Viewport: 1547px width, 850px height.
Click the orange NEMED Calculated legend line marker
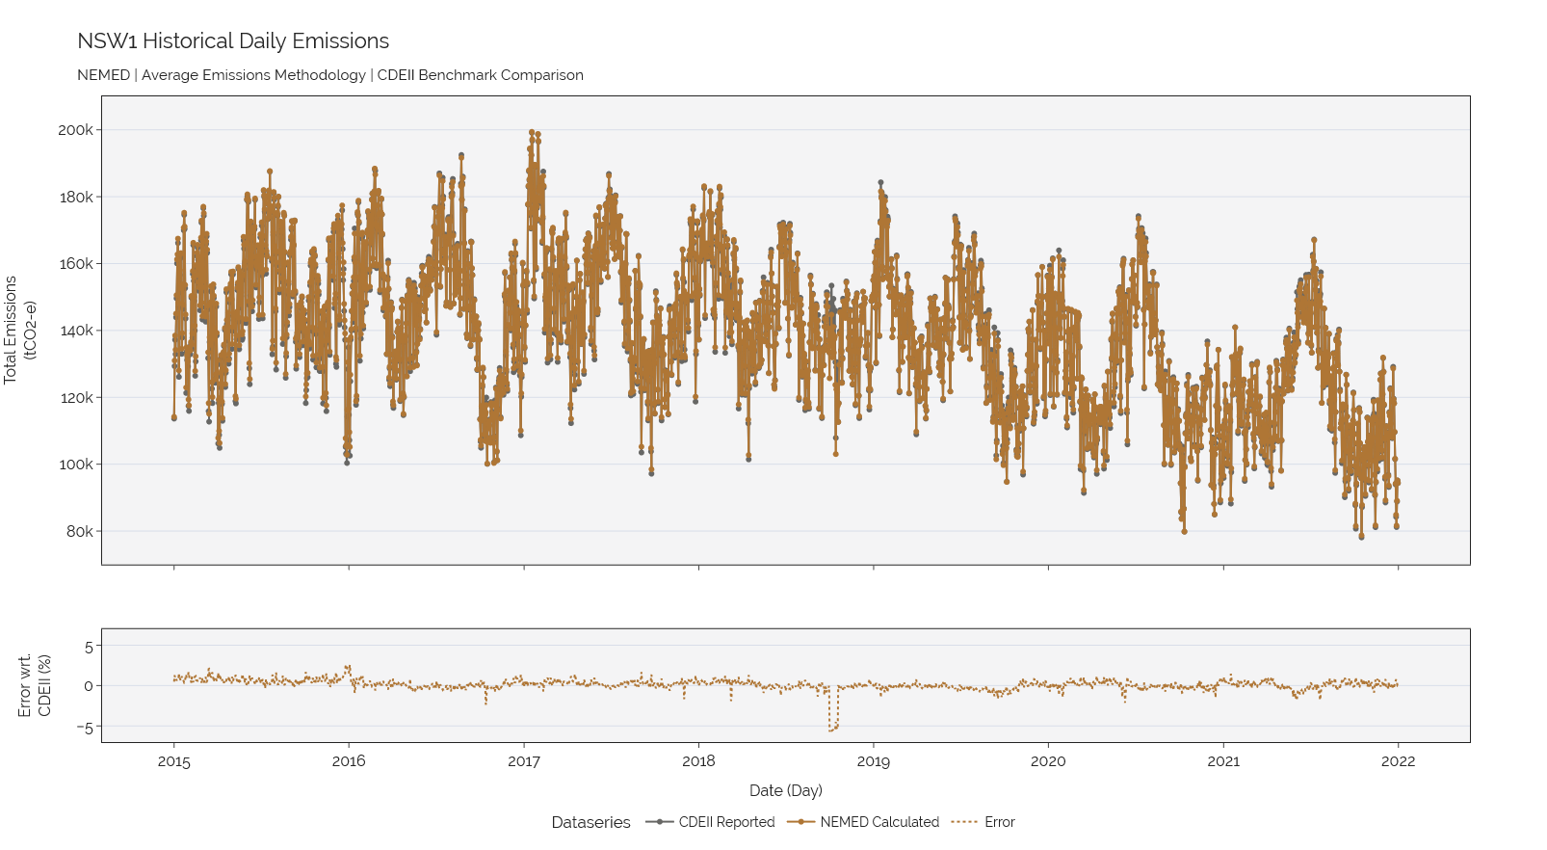coord(800,822)
